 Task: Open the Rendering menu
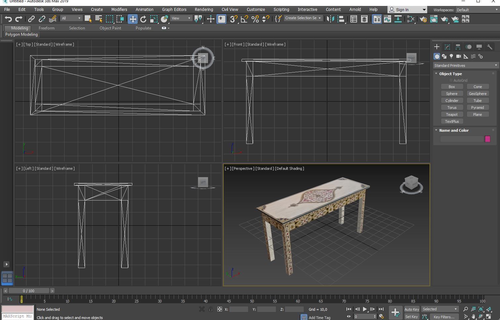(204, 10)
